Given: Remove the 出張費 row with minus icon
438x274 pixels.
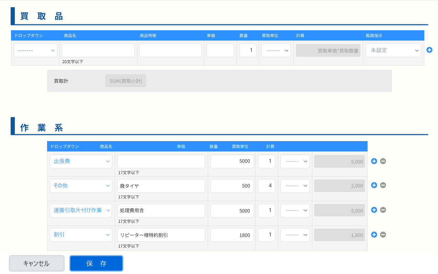Looking at the screenshot, I should point(383,161).
